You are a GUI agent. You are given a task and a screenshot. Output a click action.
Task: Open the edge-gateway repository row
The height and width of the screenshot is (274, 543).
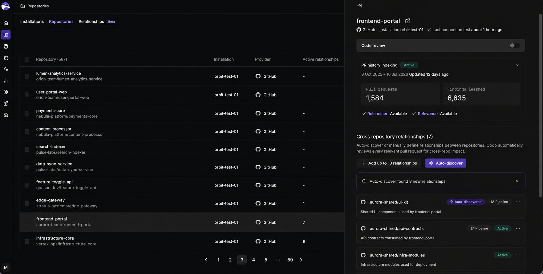pos(182,203)
